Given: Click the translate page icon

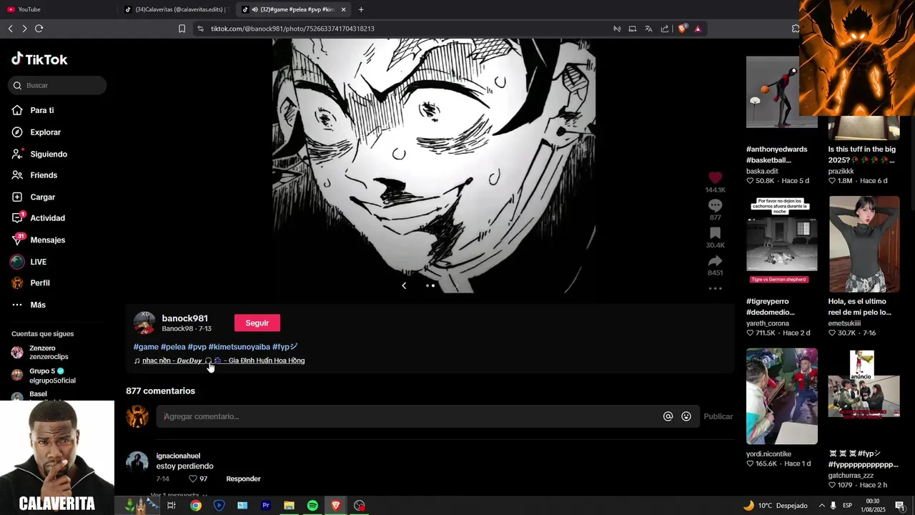Looking at the screenshot, I should [x=648, y=29].
